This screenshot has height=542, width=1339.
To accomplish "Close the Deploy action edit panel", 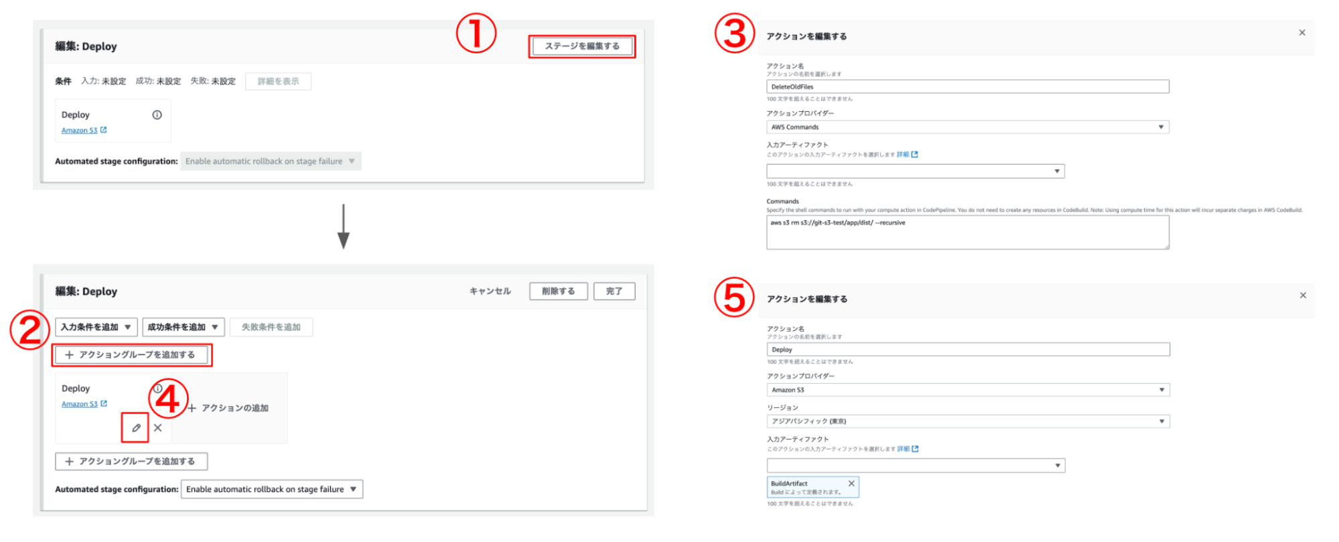I will click(x=1303, y=295).
